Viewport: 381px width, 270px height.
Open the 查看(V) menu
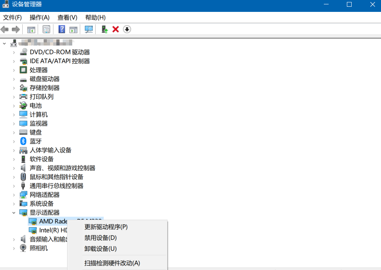pos(67,17)
